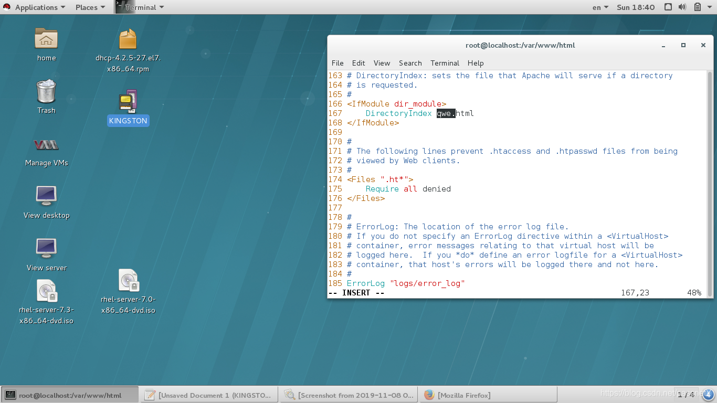Image resolution: width=717 pixels, height=403 pixels.
Task: Open the View menu in terminal
Action: tap(382, 63)
